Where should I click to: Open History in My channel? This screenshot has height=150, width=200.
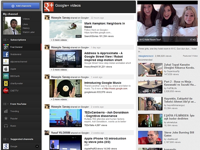pyautogui.click(x=26, y=28)
